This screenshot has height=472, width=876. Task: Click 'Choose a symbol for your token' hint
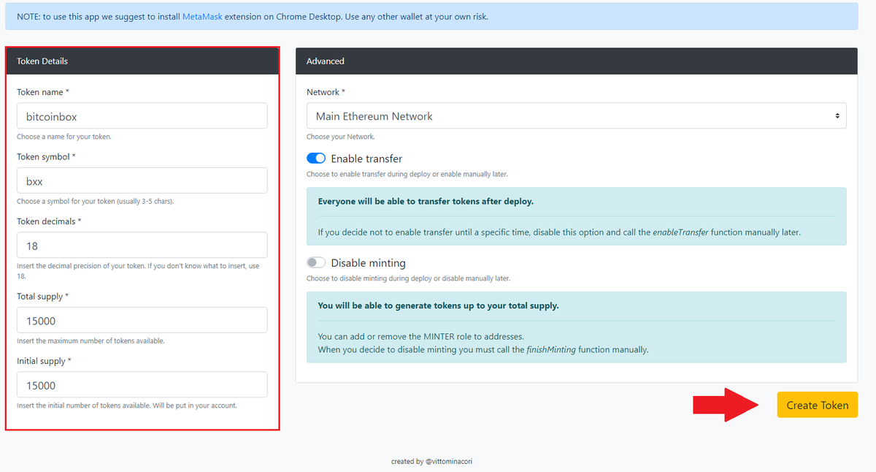(95, 202)
